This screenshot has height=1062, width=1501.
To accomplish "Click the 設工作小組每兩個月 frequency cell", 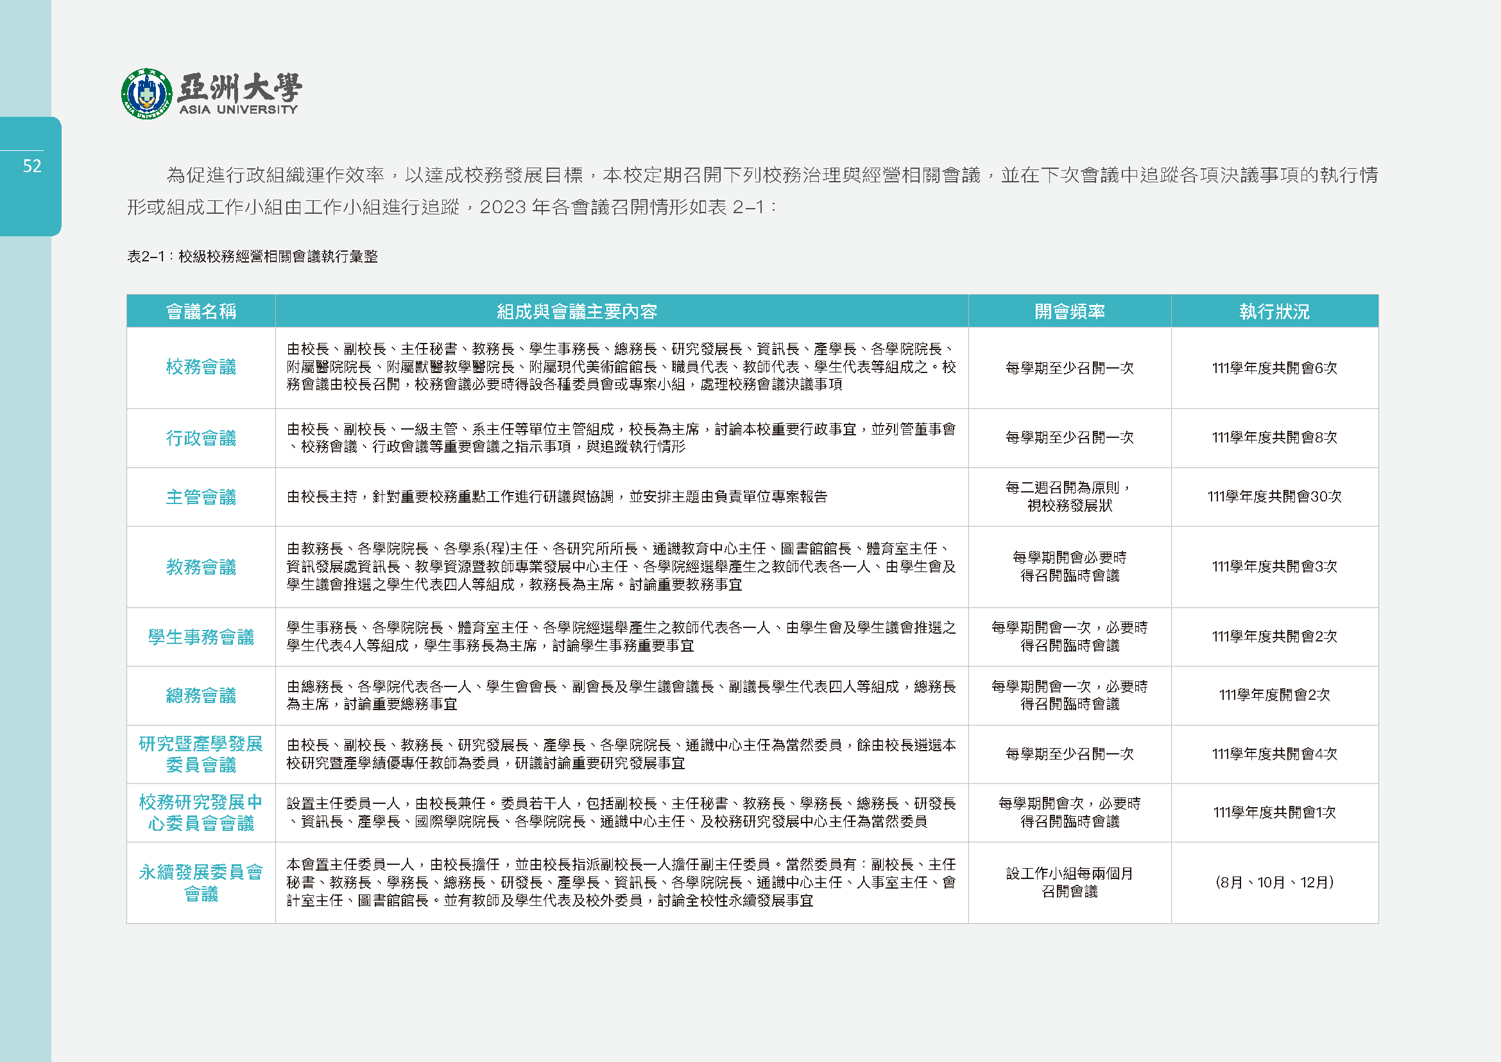I will tap(1070, 882).
